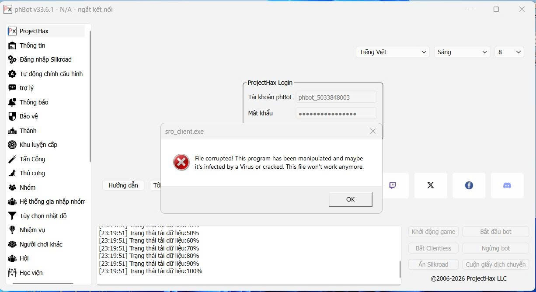536x292 pixels.
Task: Click the Tùy chọn nhặt đồ funnel icon
Action: pyautogui.click(x=12, y=216)
